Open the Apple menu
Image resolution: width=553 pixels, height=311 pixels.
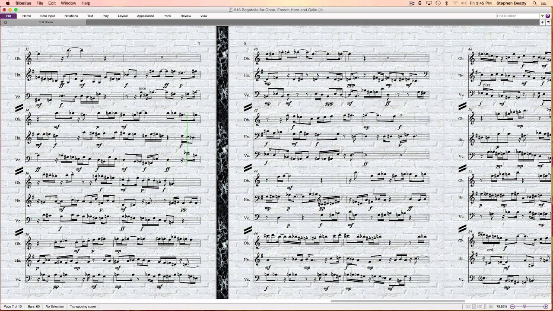[x=8, y=3]
